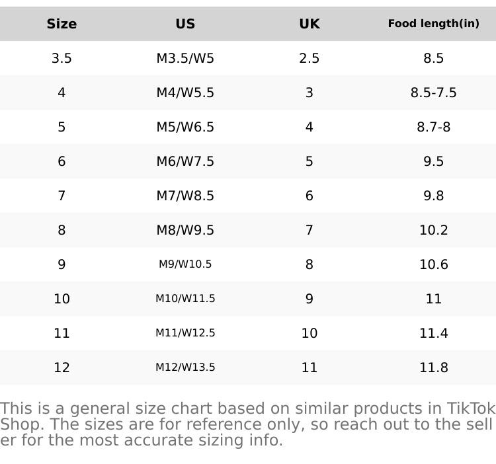Click the M5/W6.5 cell
The width and height of the screenshot is (496, 464).
click(x=185, y=127)
